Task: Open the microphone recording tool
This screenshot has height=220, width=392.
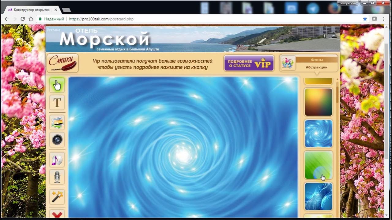Action: click(57, 177)
